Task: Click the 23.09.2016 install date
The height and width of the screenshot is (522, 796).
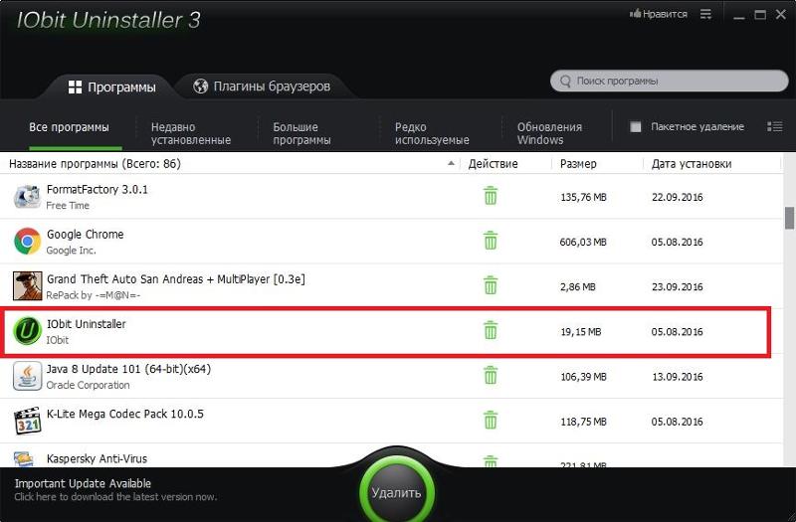Action: tap(678, 286)
